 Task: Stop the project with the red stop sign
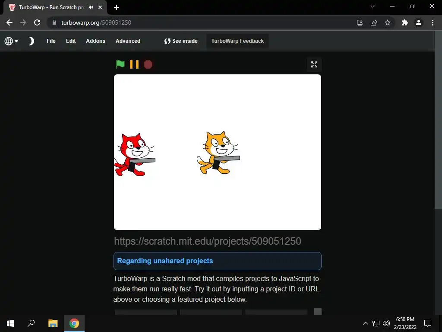click(148, 64)
